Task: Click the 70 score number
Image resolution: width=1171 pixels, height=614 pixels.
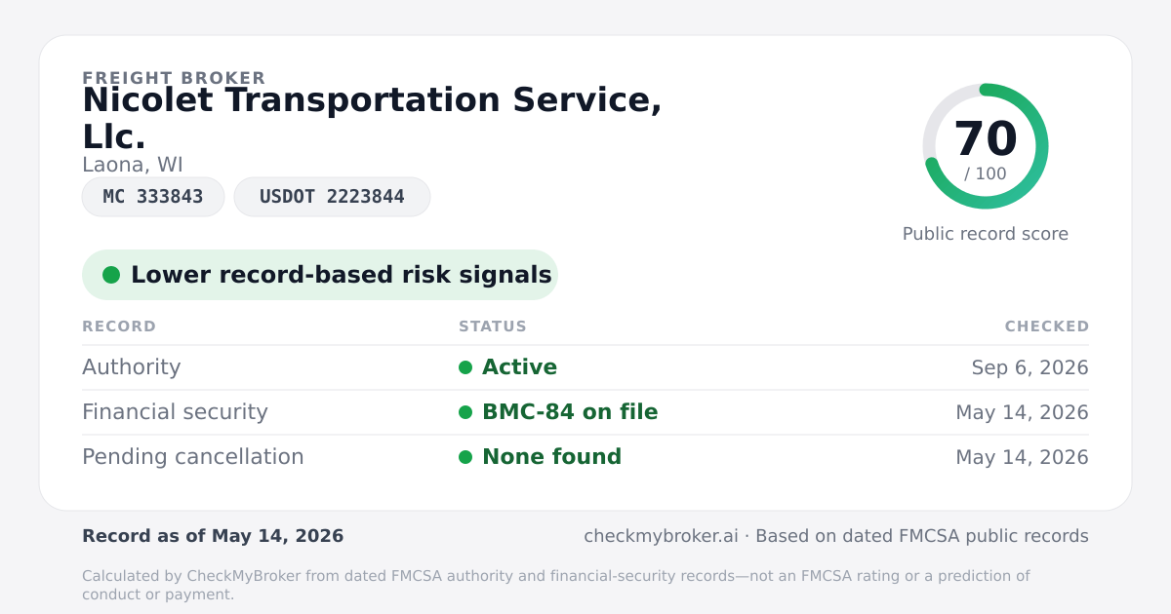Action: [986, 138]
